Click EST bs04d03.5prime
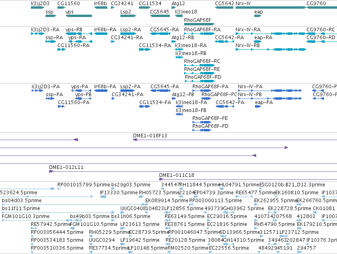 point(22,201)
